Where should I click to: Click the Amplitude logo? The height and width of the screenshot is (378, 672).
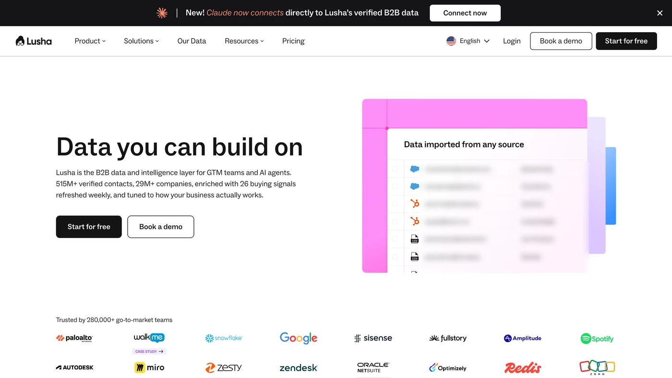click(523, 338)
